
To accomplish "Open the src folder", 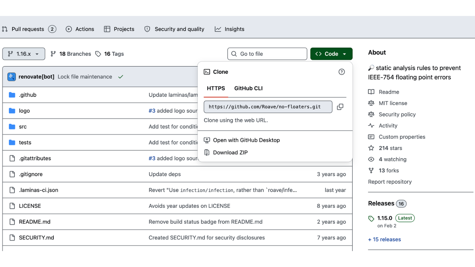I will tap(23, 127).
